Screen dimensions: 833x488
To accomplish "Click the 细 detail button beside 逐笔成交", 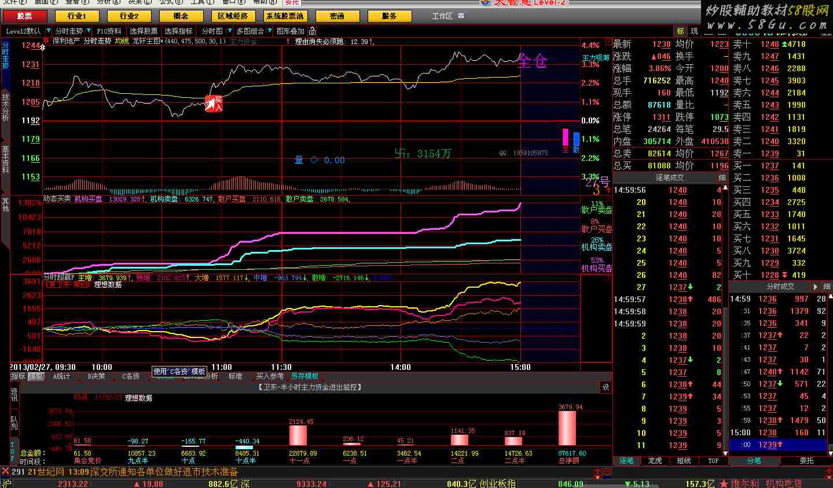I will 722,178.
